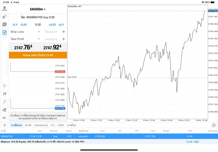The image size is (218, 152).
Task: Open the accounts profile icon
Action: [4, 9]
